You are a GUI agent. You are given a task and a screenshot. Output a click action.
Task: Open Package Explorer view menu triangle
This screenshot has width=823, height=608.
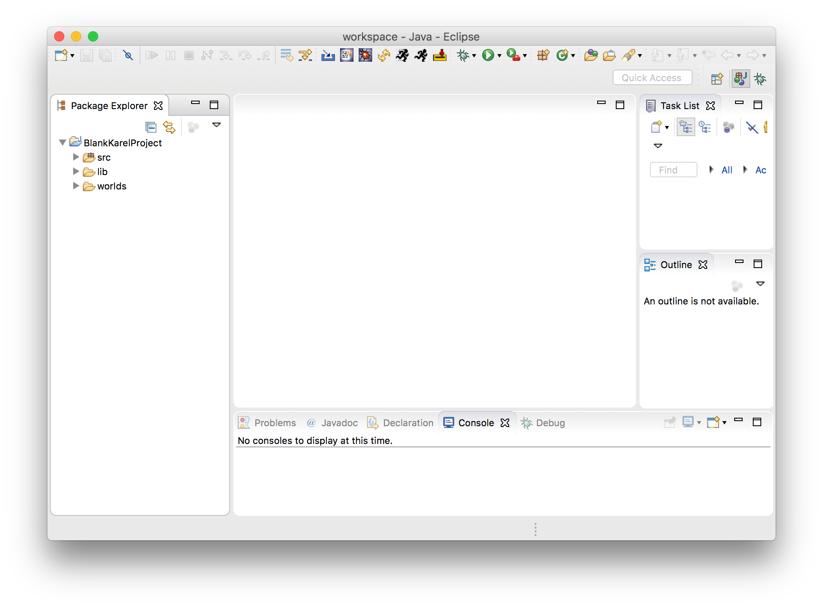(x=217, y=125)
